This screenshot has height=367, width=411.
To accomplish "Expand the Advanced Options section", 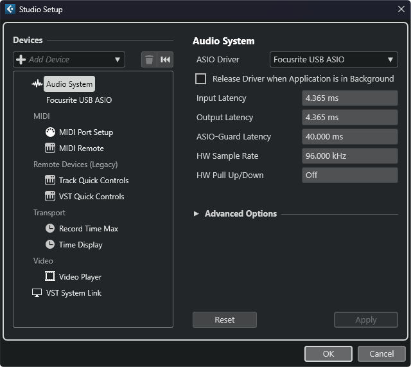I will point(196,214).
